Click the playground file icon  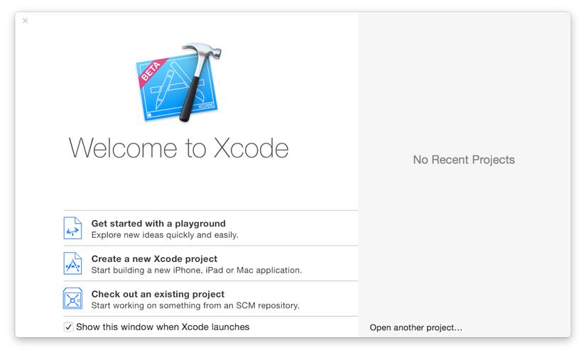point(73,229)
